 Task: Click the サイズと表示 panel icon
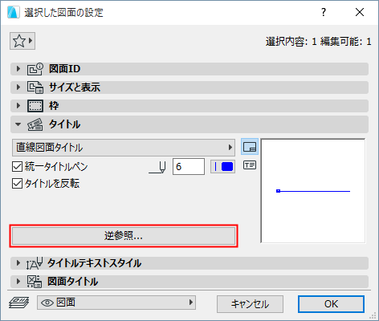[35, 87]
